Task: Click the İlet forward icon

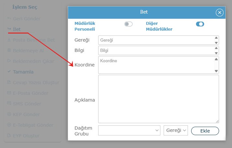Action: [x=9, y=29]
